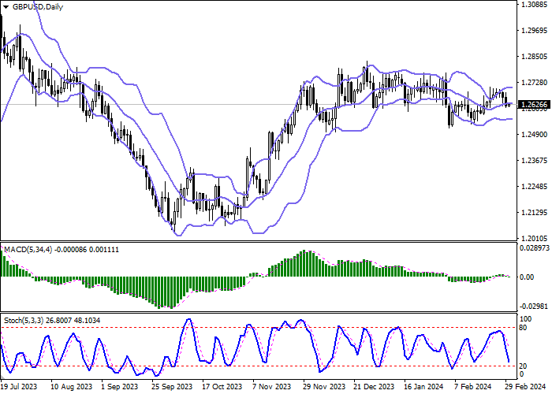Select the MACD zero level label 0.00
Viewport: 552px width, 394px height.
coord(527,277)
